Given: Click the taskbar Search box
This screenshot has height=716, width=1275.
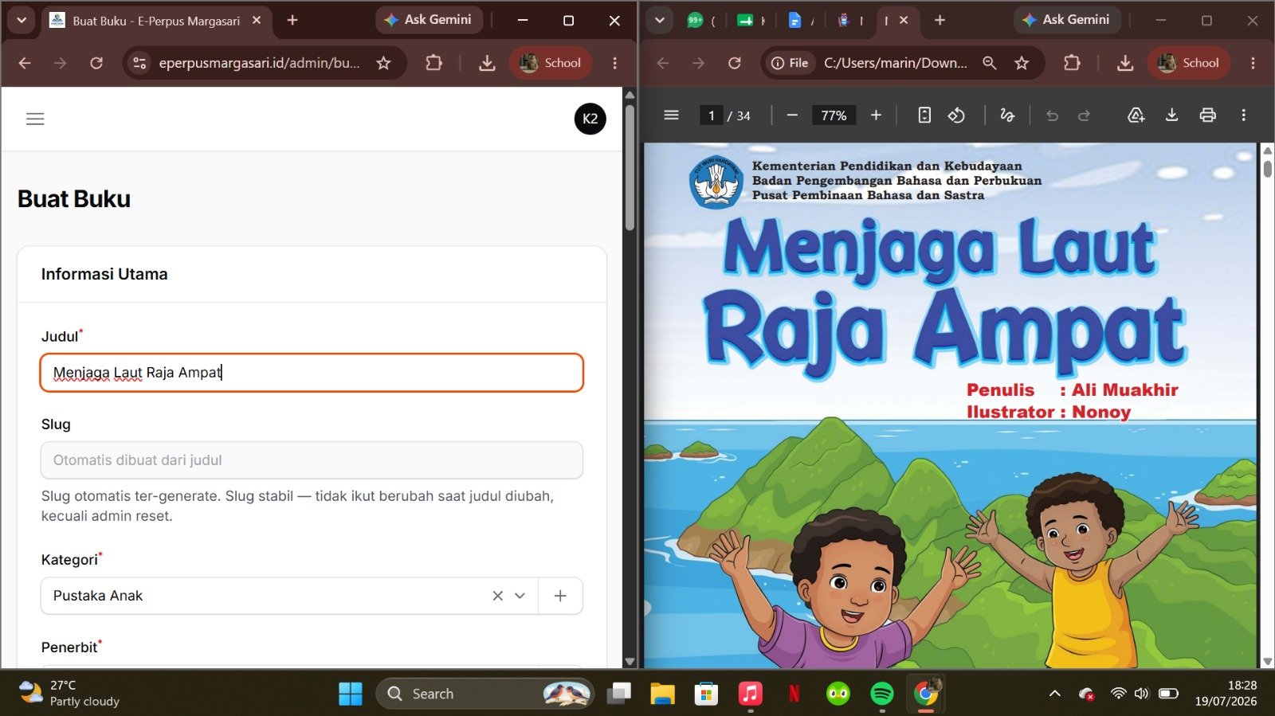Looking at the screenshot, I should (484, 694).
